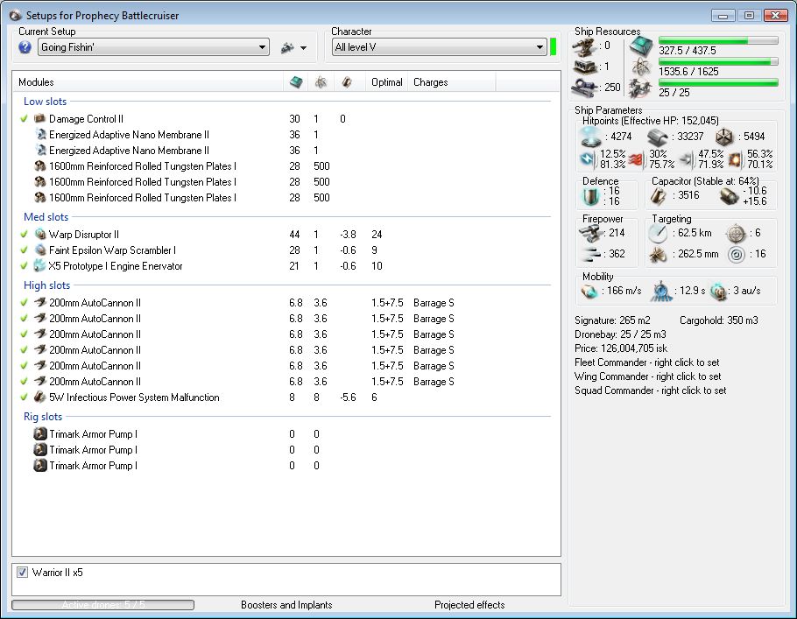Viewport: 797px width, 619px height.
Task: Toggle Faint Epsilon Warp Scrambler I checkmark
Action: pos(24,250)
